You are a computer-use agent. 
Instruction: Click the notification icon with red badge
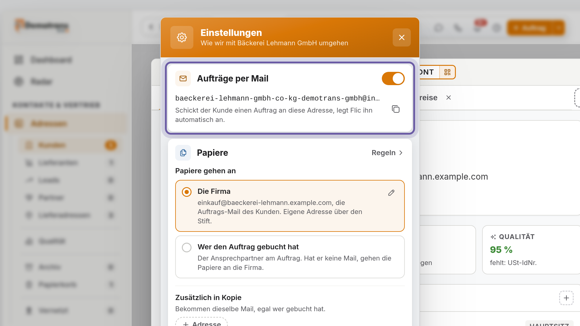click(478, 28)
